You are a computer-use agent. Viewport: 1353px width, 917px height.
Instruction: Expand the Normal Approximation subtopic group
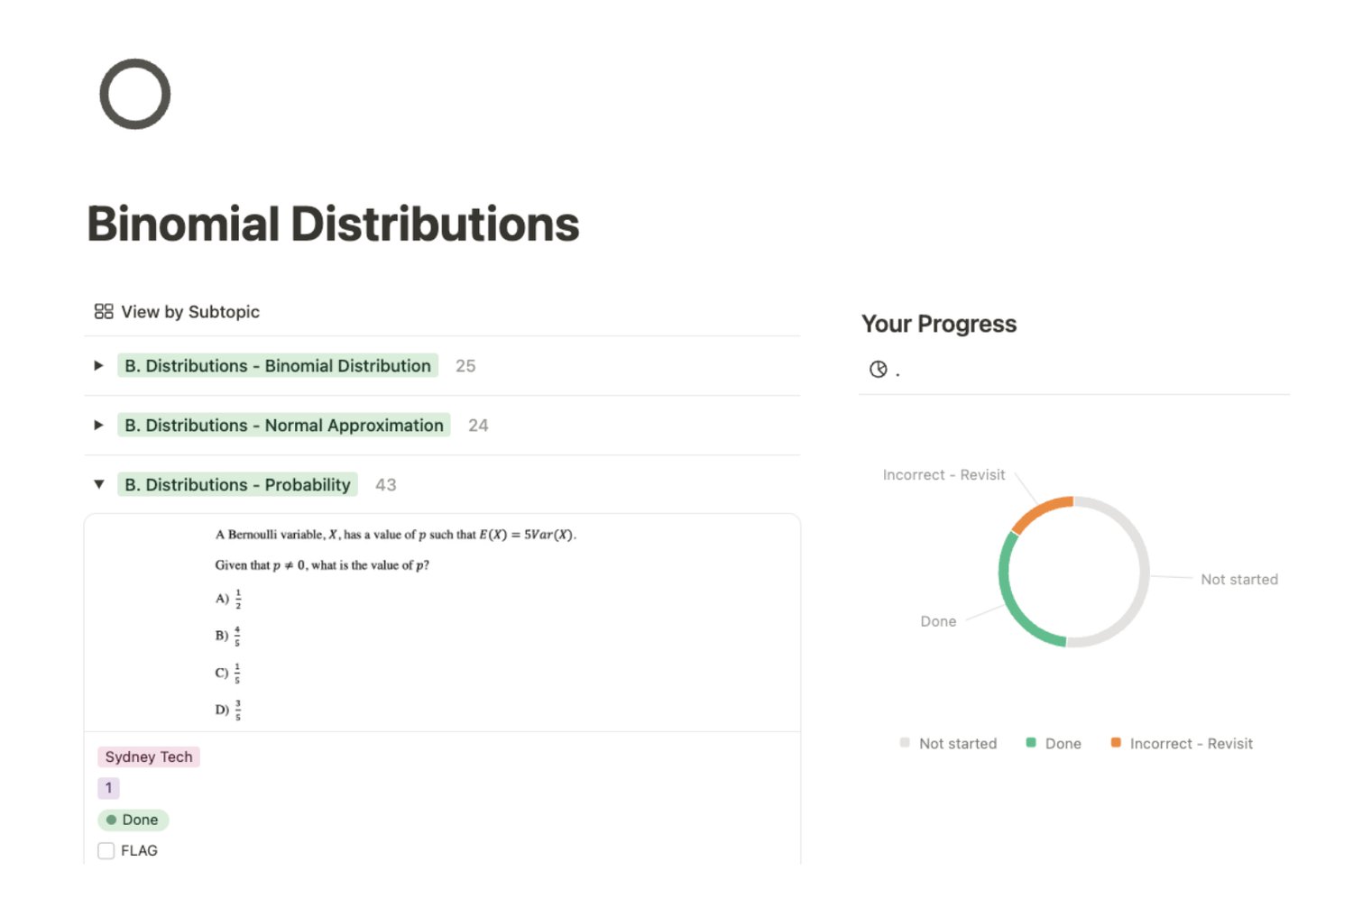pos(98,426)
